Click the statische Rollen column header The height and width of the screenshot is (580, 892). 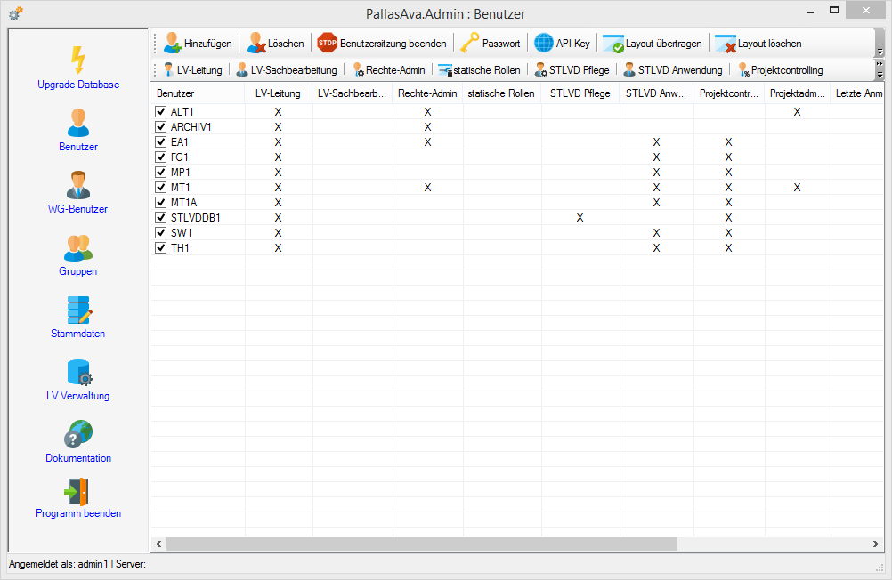point(501,93)
